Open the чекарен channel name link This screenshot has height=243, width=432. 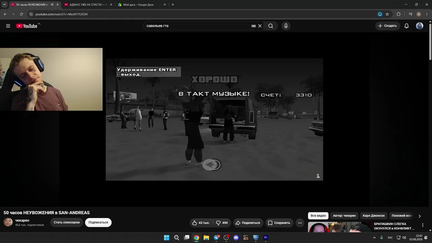coord(22,220)
